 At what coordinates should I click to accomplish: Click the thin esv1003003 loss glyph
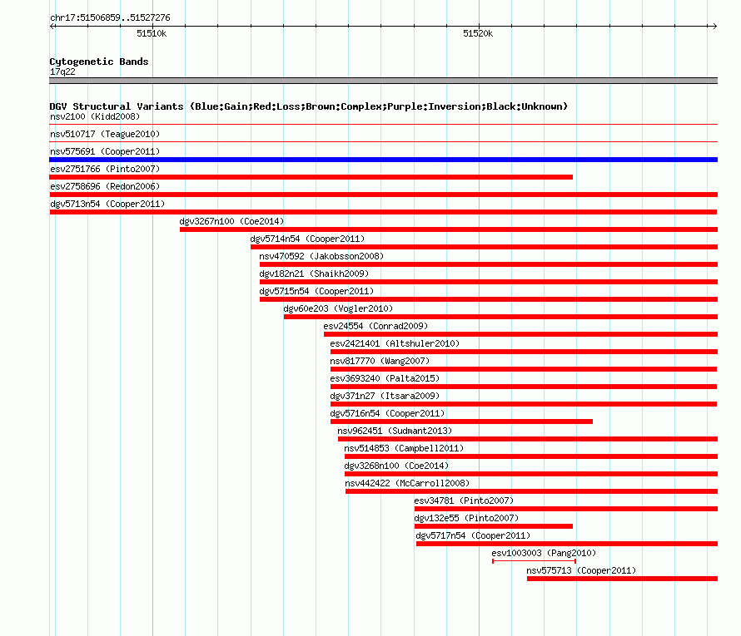pyautogui.click(x=534, y=561)
